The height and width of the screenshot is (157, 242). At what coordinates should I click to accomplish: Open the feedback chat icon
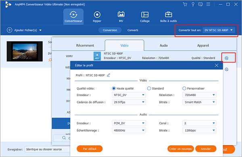click(x=200, y=4)
